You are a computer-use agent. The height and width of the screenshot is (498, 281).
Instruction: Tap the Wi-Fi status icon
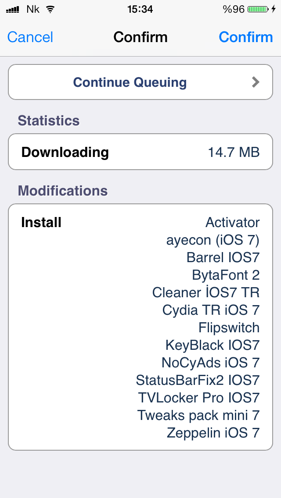point(50,9)
